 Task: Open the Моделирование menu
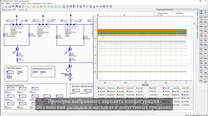click(37, 3)
